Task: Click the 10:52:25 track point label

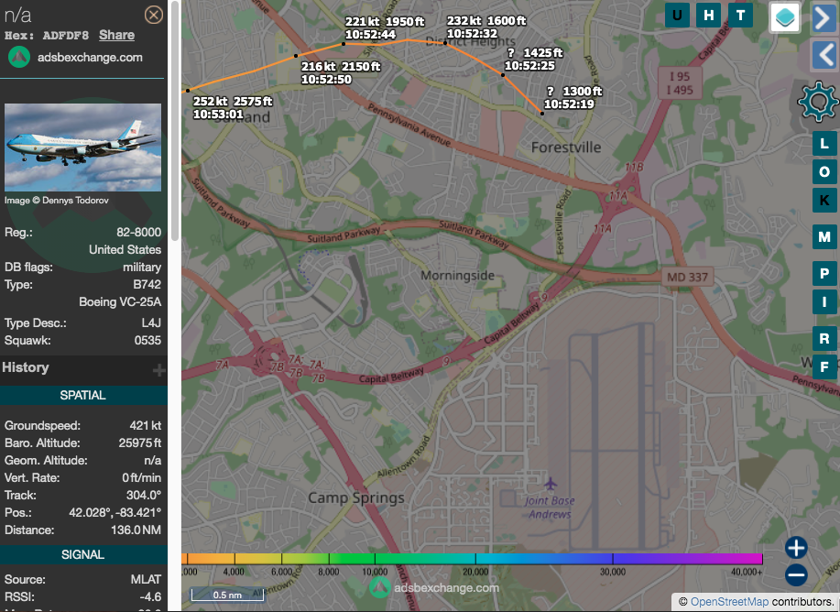Action: coord(533,60)
